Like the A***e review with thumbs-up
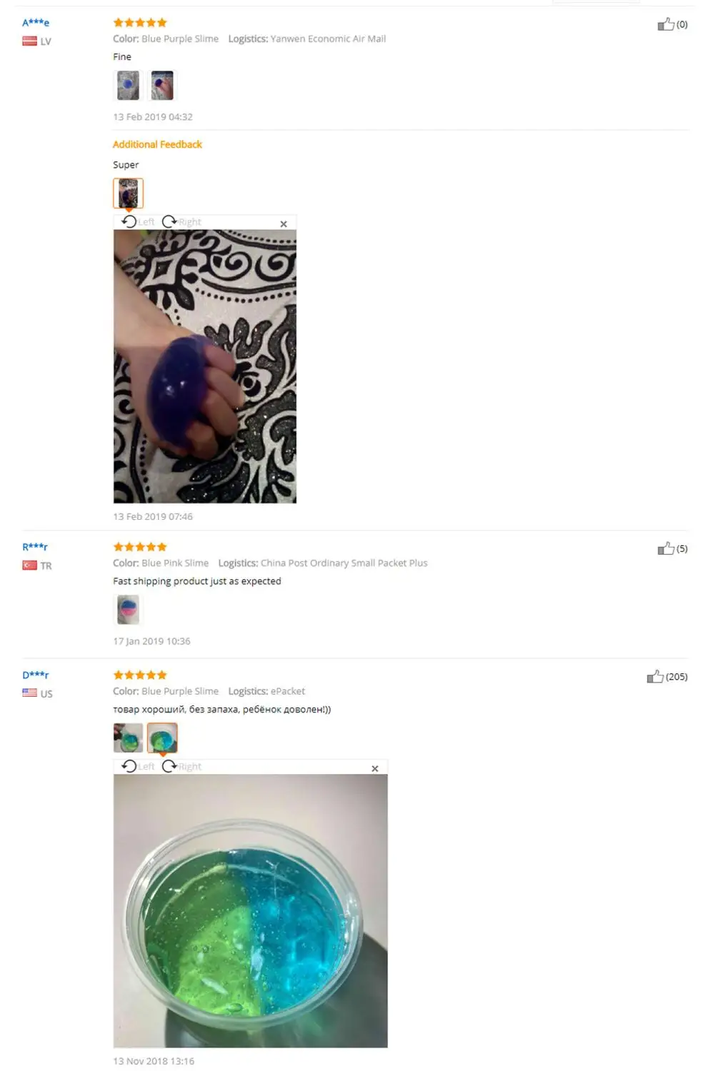This screenshot has width=708, height=1071. tap(666, 24)
